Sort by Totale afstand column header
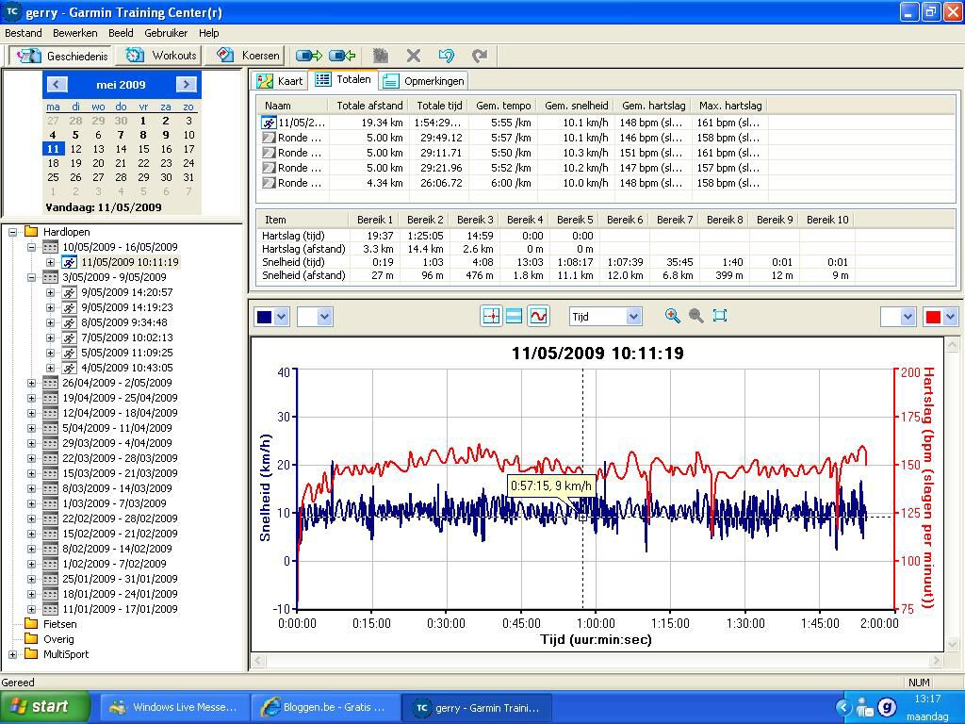965x724 pixels. (368, 106)
